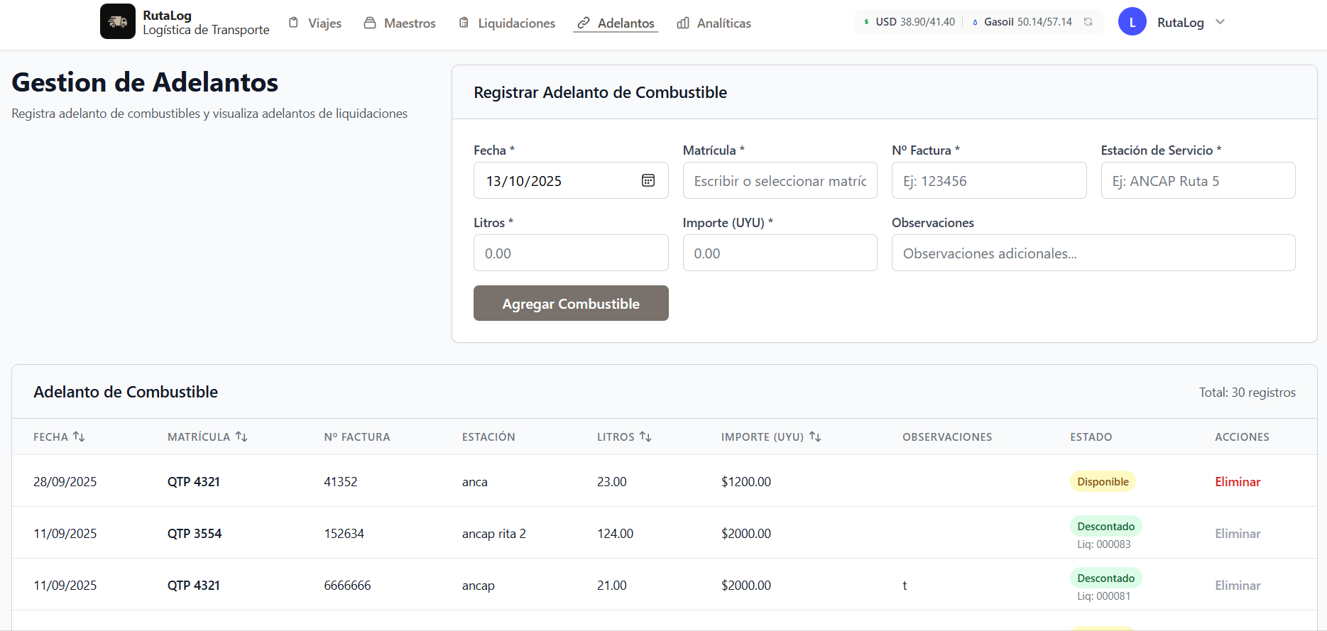Click the 'ancap rita 2' station cell
1327x631 pixels.
pos(494,533)
